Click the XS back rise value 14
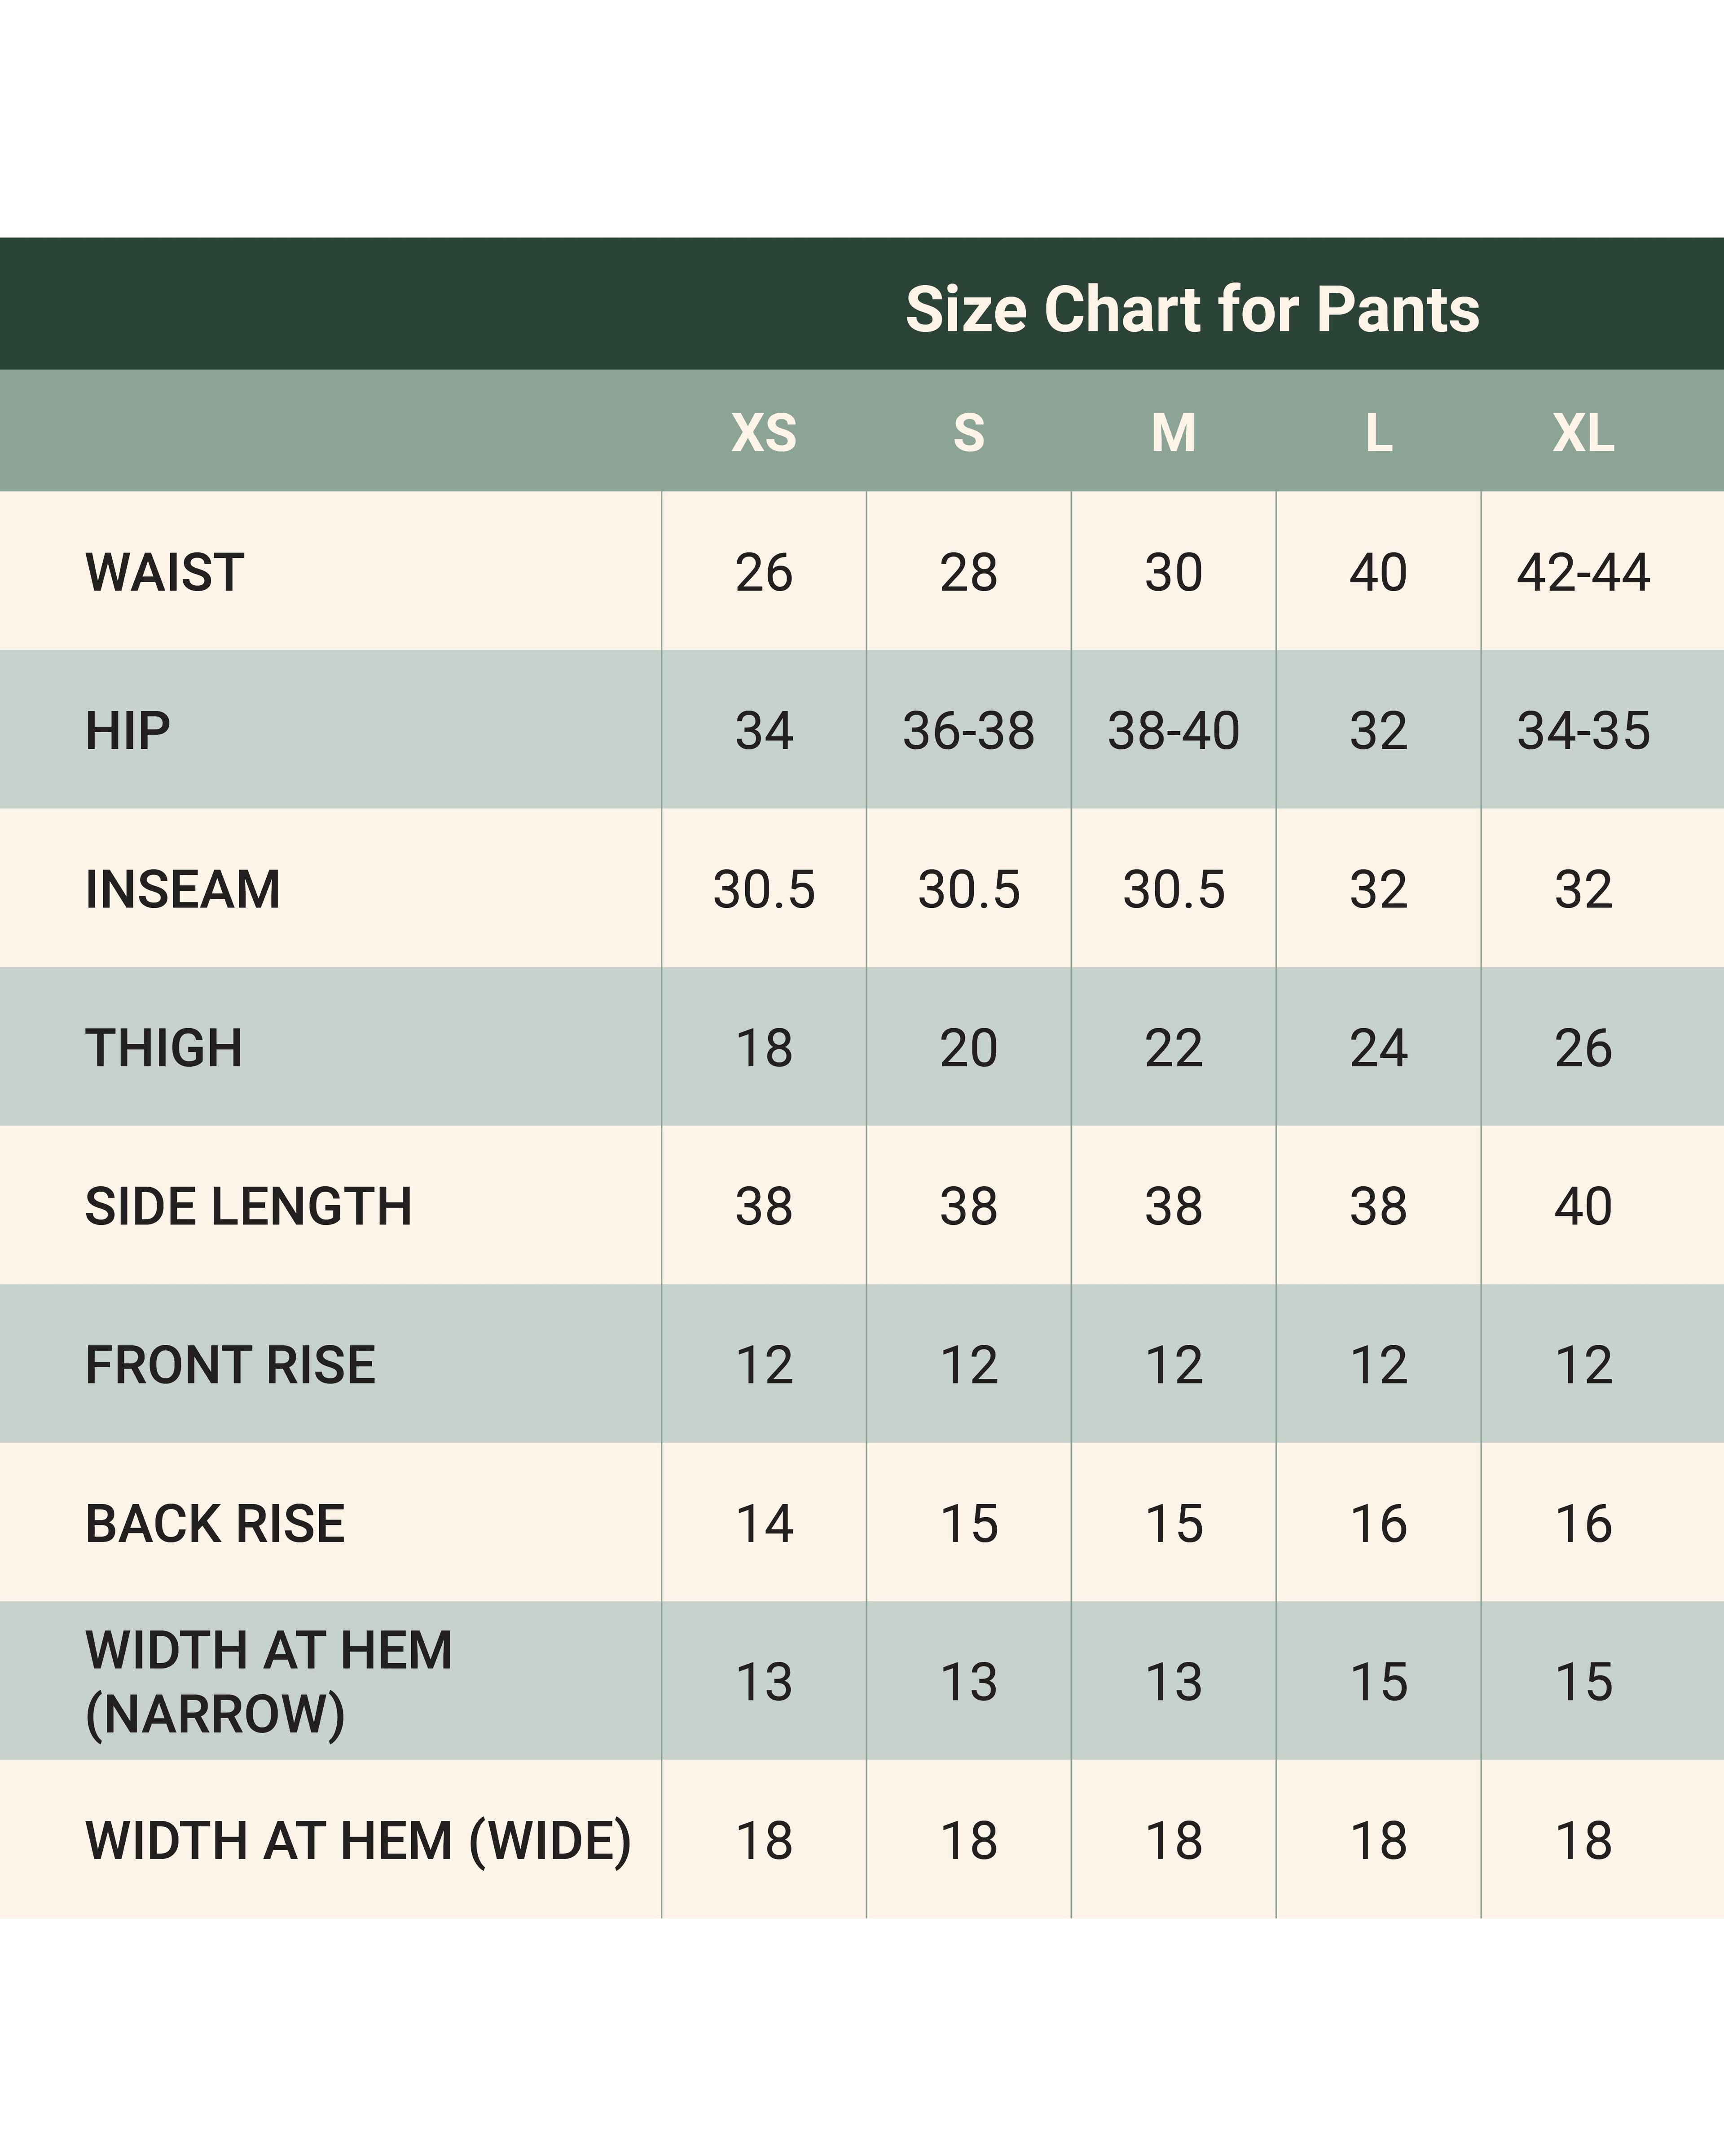The height and width of the screenshot is (2156, 1724). pos(764,1523)
